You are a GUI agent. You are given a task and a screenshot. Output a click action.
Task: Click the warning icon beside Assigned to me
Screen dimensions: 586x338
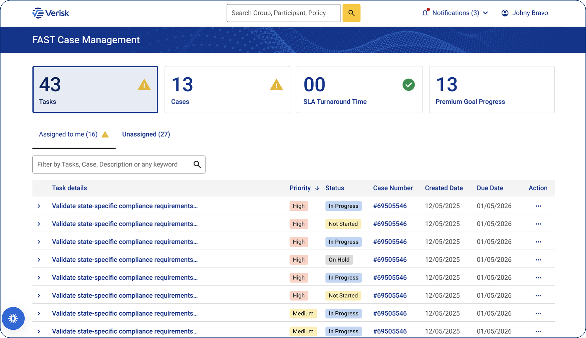(105, 135)
